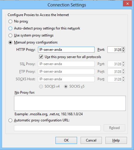
Task: Select Use system proxy settings
Action: coord(10,35)
